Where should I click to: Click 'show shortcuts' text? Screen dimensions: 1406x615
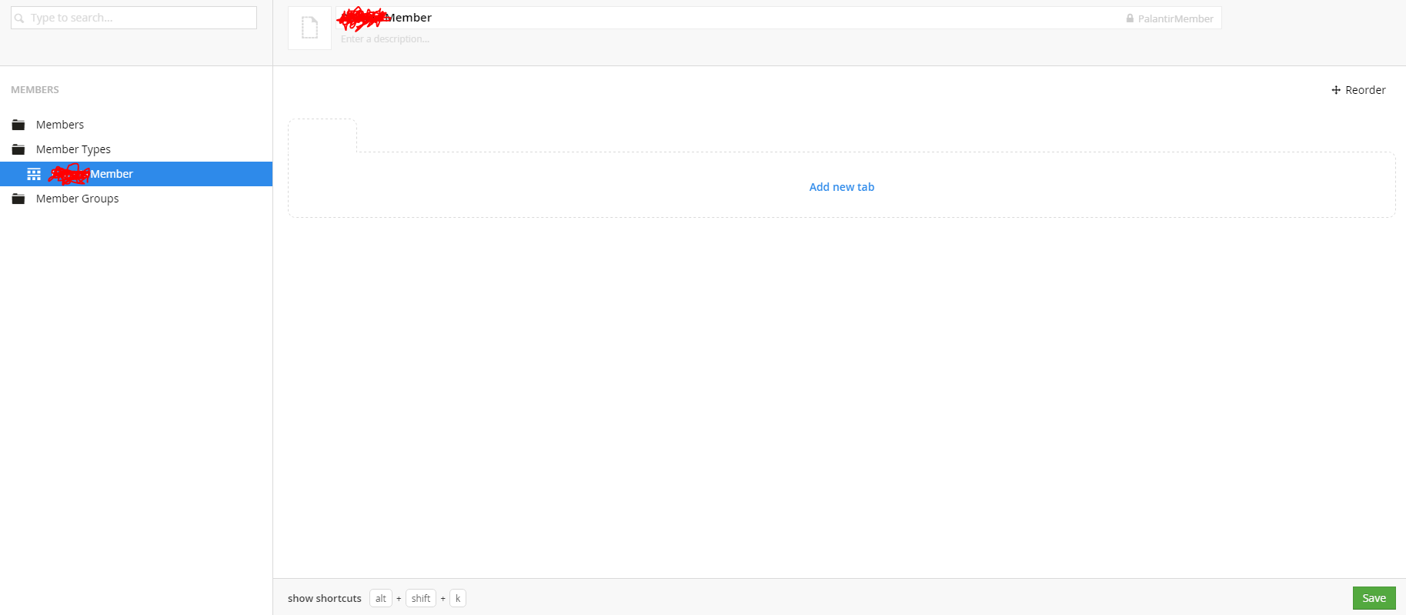click(325, 598)
